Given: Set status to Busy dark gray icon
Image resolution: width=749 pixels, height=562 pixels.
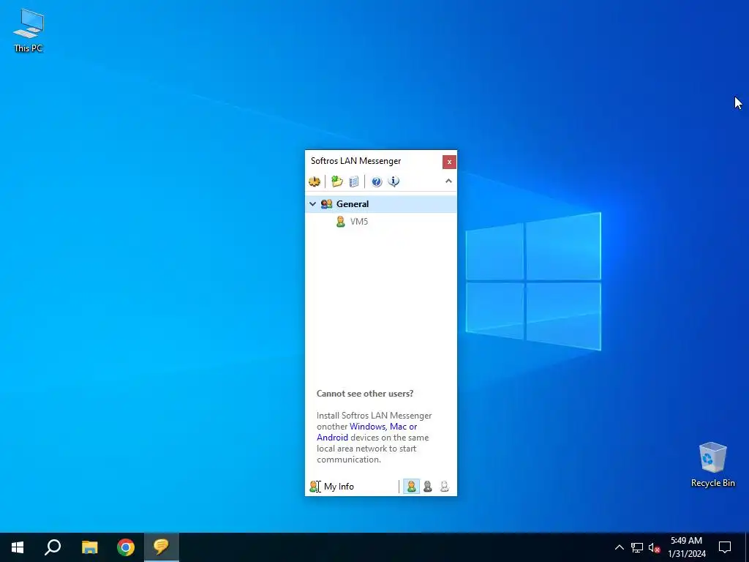Looking at the screenshot, I should (x=427, y=487).
